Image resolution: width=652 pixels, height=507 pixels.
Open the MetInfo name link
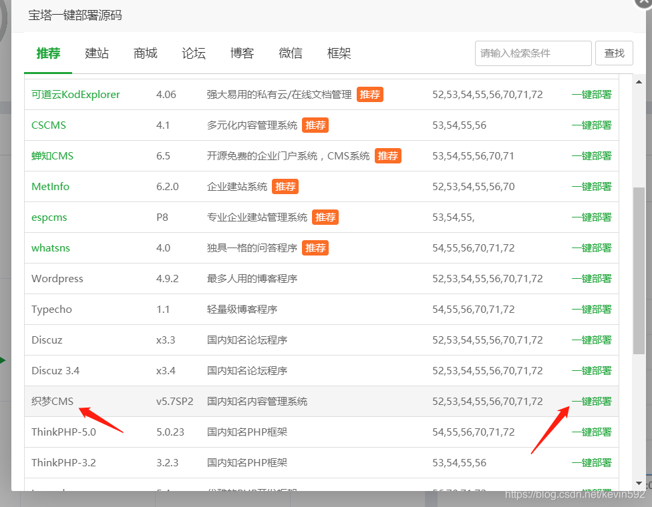click(50, 187)
